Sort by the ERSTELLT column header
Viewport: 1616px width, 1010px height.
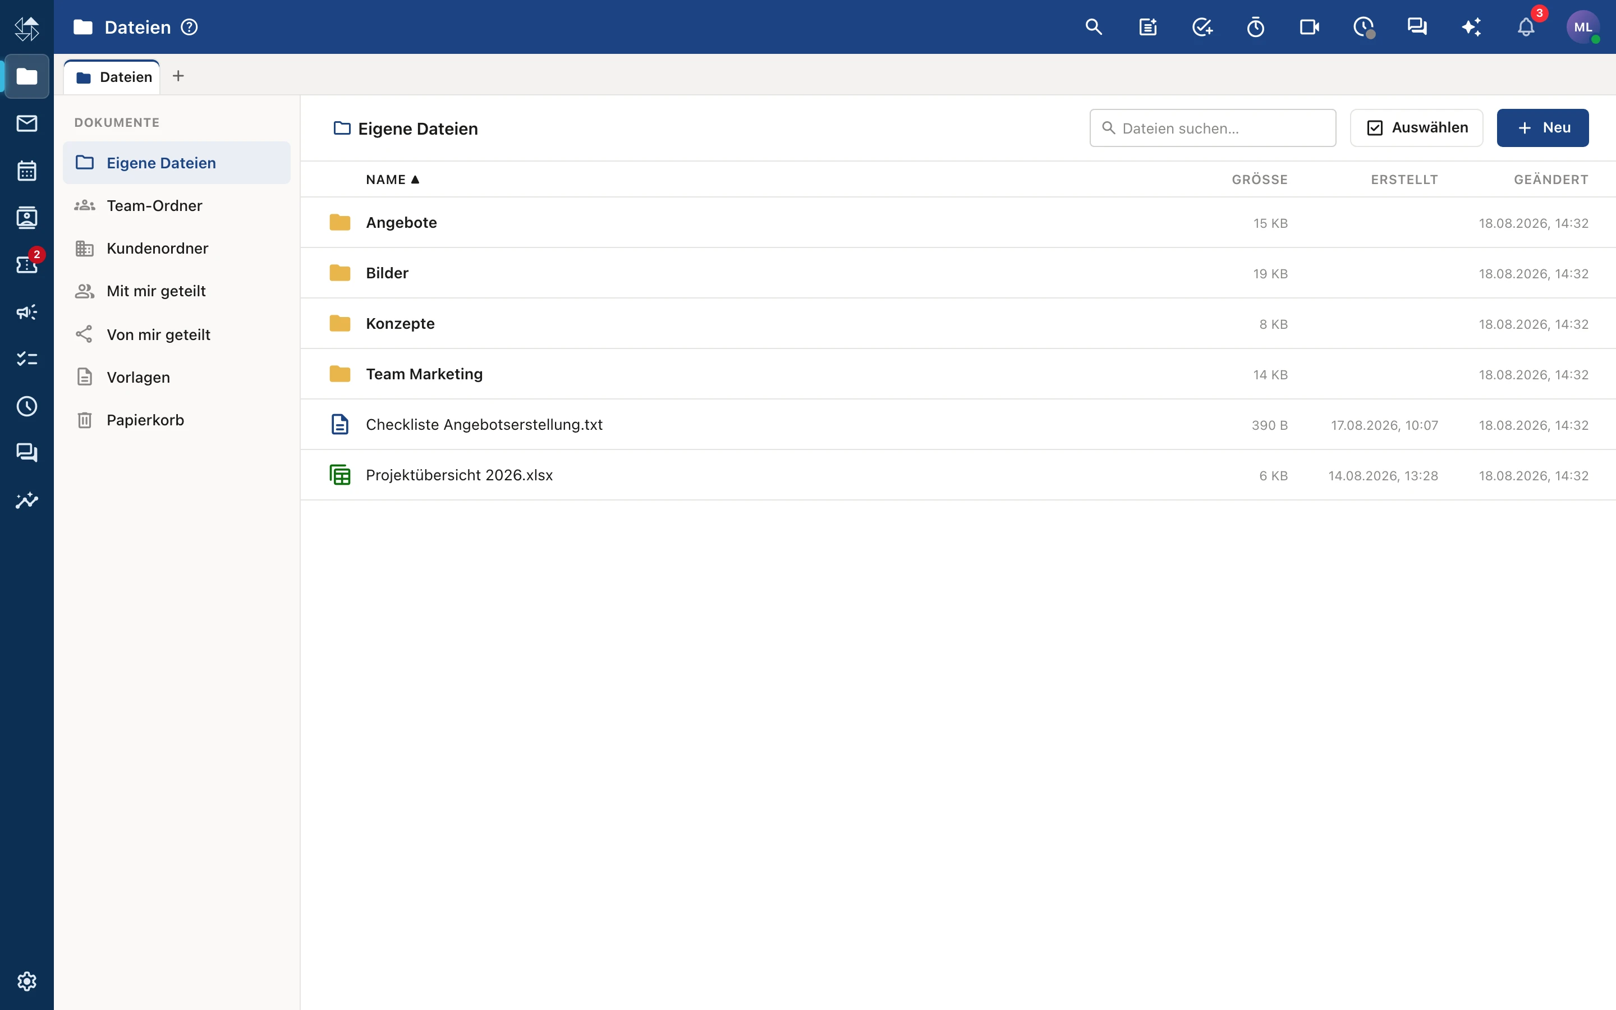click(1404, 180)
